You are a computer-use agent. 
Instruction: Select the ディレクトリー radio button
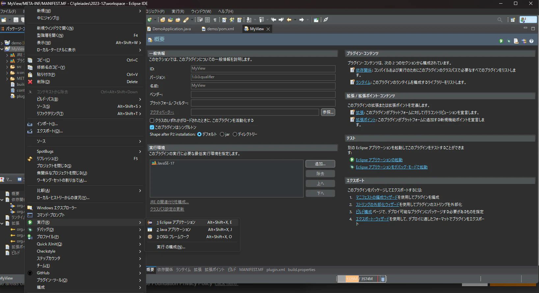click(235, 134)
